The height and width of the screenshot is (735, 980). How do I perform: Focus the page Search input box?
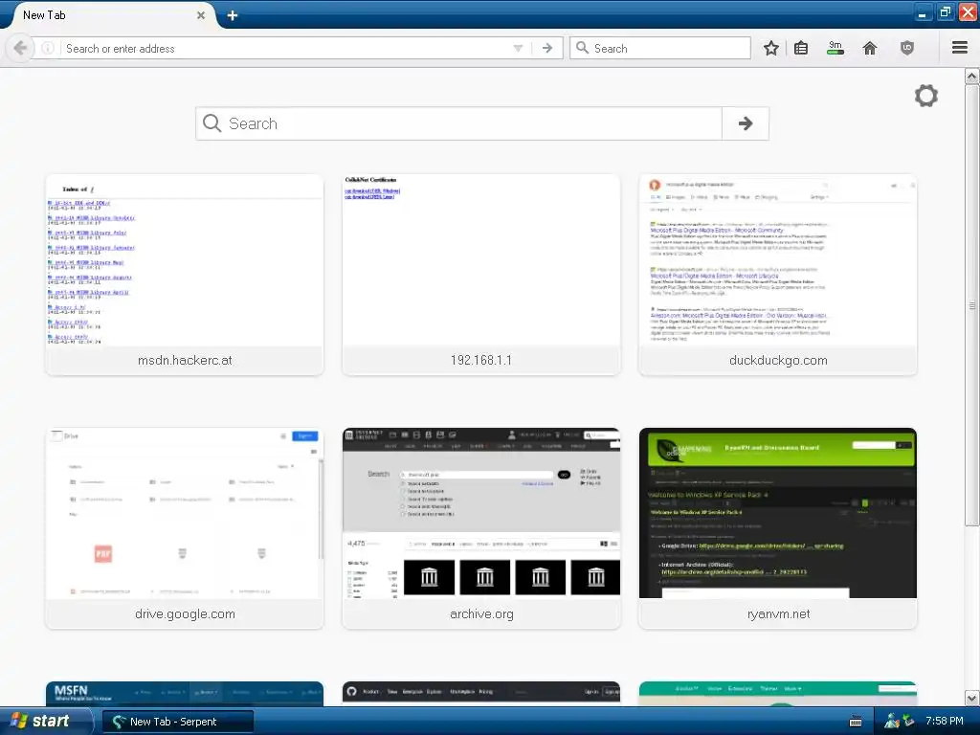[x=458, y=123]
